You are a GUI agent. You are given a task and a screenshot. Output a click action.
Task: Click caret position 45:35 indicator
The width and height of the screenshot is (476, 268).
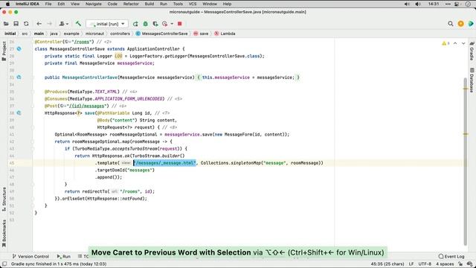point(387,264)
